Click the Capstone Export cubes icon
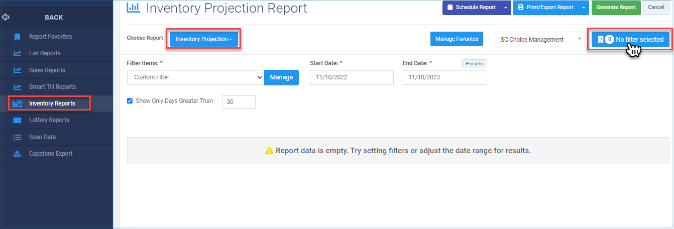This screenshot has height=229, width=674. [x=17, y=154]
